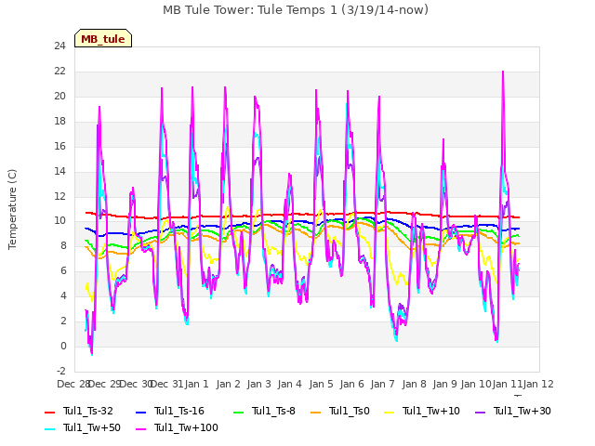
Task: Click the red Tul1_Ts-32 legend swatch
Action: tap(49, 412)
